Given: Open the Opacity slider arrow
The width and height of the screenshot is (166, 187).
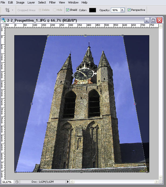Looking at the screenshot, I should [x=122, y=10].
